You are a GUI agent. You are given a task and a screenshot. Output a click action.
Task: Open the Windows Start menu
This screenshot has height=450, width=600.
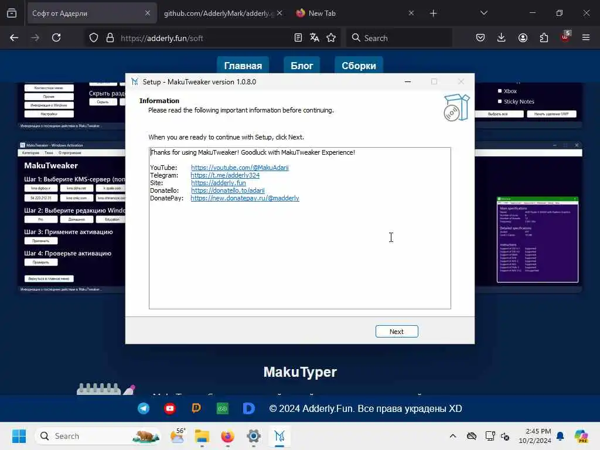click(x=19, y=436)
